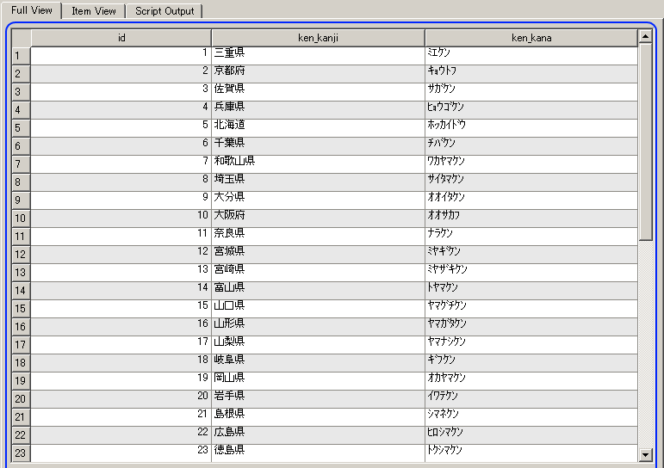Click the ken_kana column header
The height and width of the screenshot is (468, 664).
pos(531,38)
